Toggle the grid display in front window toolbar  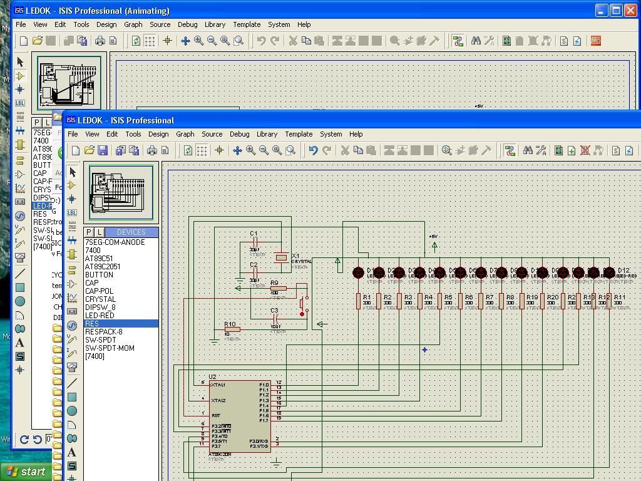[x=202, y=150]
